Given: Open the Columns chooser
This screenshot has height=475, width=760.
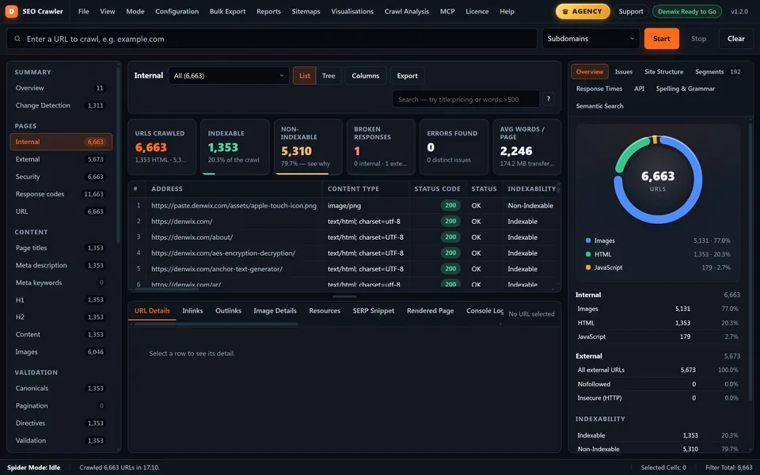Looking at the screenshot, I should point(366,76).
